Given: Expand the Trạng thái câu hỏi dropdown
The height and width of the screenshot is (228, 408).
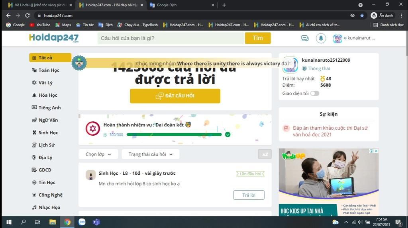Looking at the screenshot, I should point(150,154).
